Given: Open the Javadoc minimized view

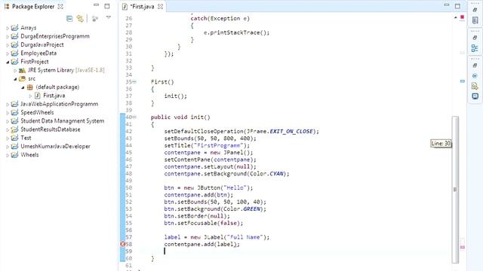Looking at the screenshot, I should pos(475,75).
